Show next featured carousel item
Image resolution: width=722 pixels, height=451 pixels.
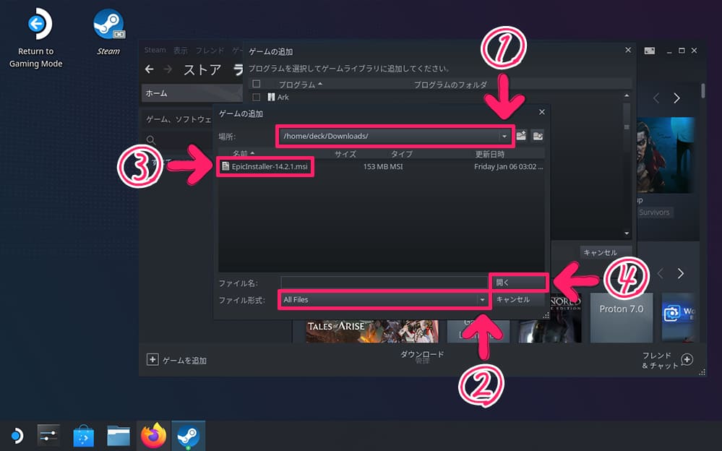pos(676,98)
